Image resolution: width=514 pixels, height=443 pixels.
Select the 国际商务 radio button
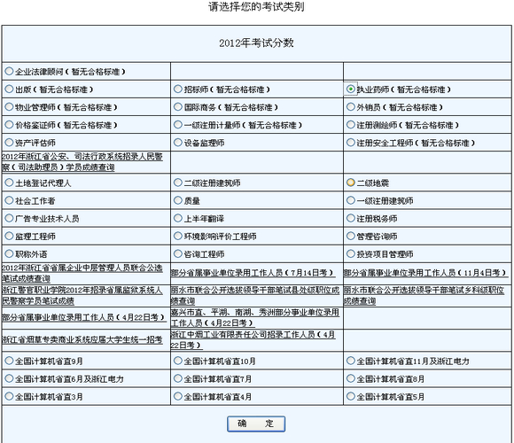177,107
